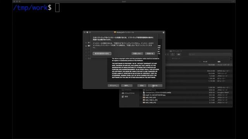Click the iCloud Drive cloud icon
248x139 pixels.
tap(123, 93)
